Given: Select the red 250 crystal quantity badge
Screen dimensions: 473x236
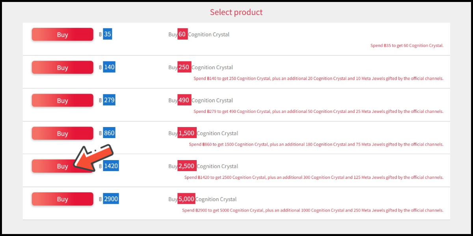Looking at the screenshot, I should point(184,67).
